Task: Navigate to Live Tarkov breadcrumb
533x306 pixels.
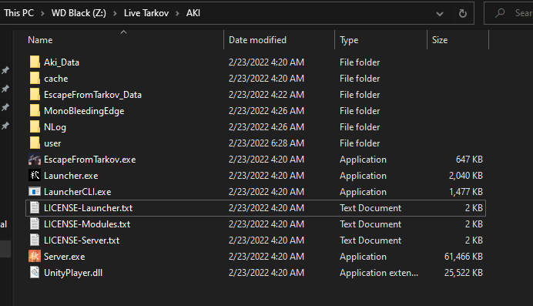Action: tap(146, 13)
